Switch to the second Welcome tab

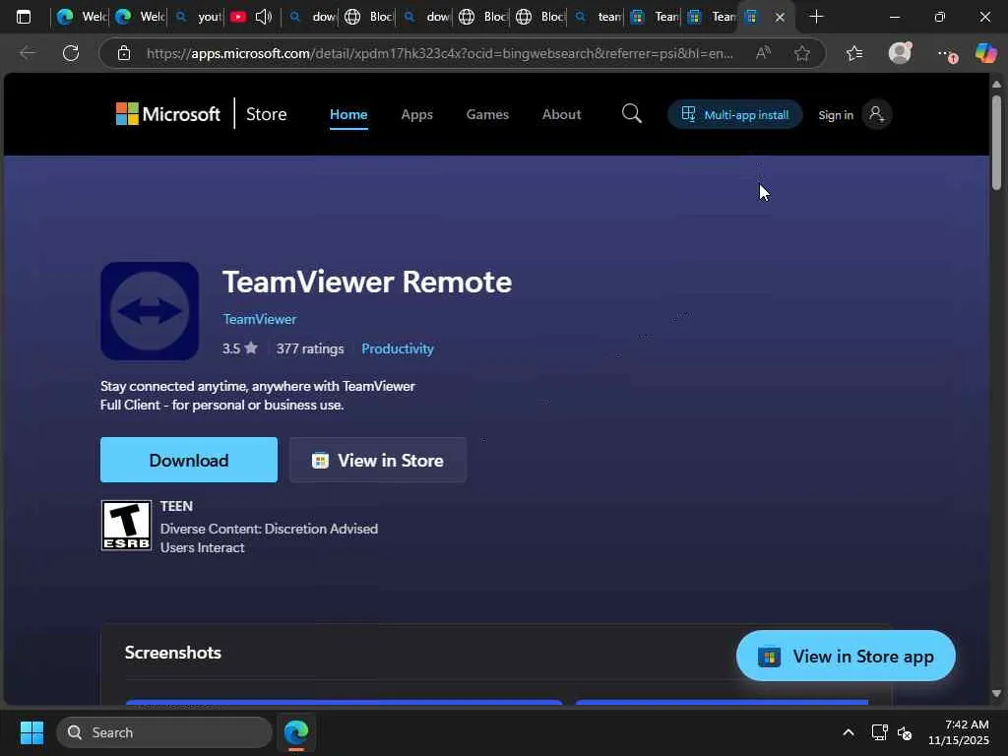[x=139, y=17]
